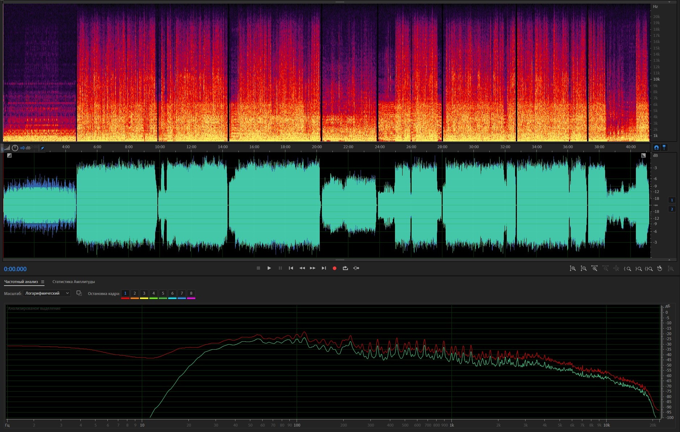680x432 pixels.
Task: Click zoom to in point icon
Action: (628, 269)
